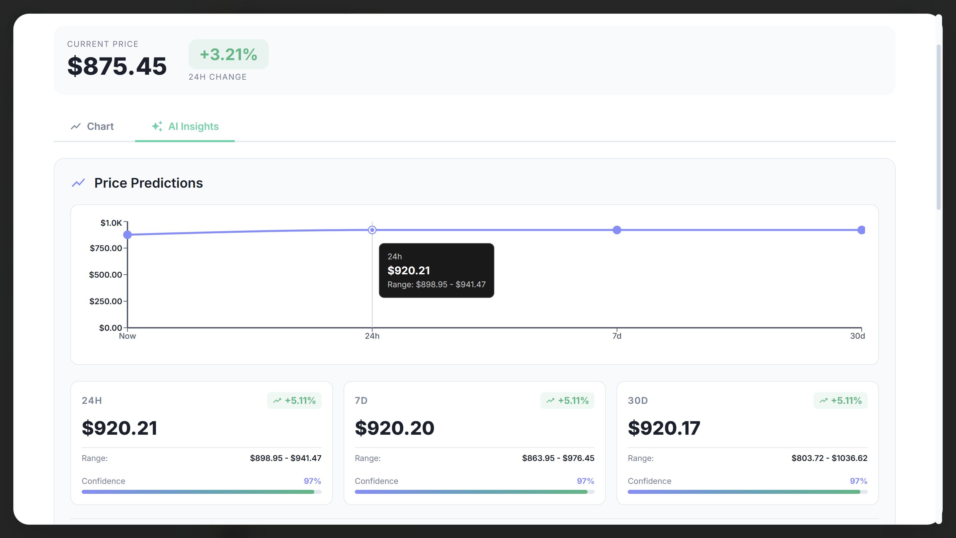Click the $875.45 current price

pos(117,66)
